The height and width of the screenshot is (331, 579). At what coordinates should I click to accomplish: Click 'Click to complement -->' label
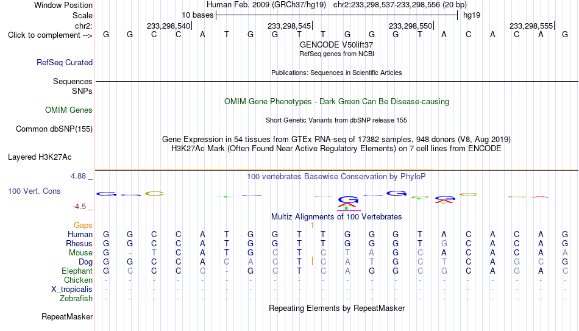[50, 35]
